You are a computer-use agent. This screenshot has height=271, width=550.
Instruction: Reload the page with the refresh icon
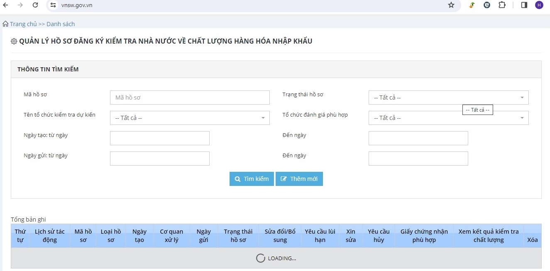point(35,5)
